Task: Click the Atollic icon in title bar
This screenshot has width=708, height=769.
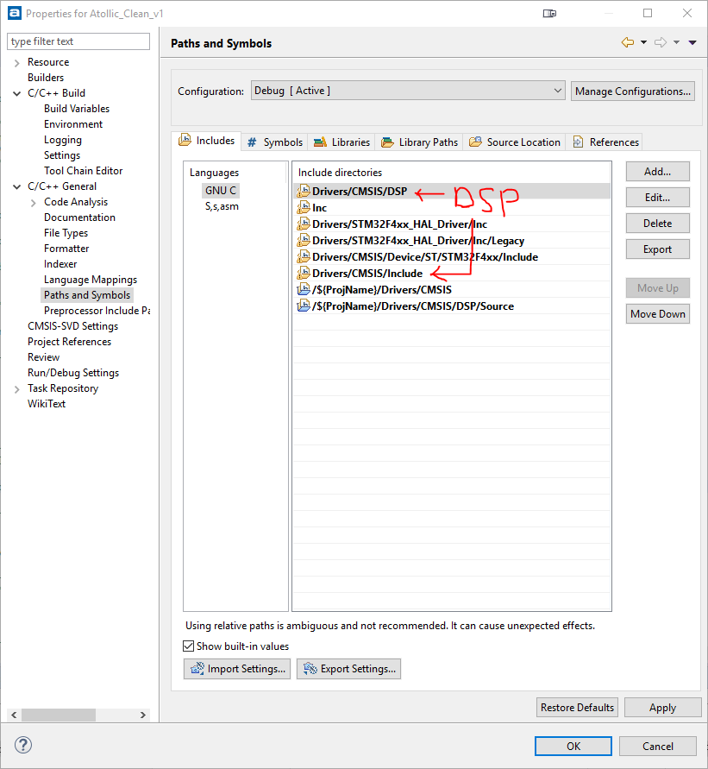Action: pos(14,14)
